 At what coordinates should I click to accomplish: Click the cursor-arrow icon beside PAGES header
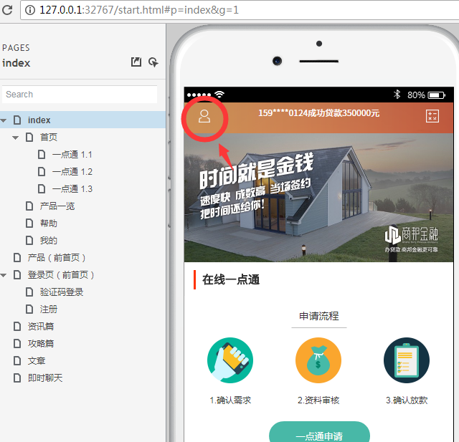pos(153,63)
